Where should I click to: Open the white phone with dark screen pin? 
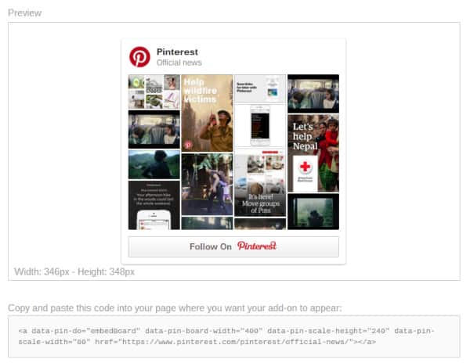(260, 126)
